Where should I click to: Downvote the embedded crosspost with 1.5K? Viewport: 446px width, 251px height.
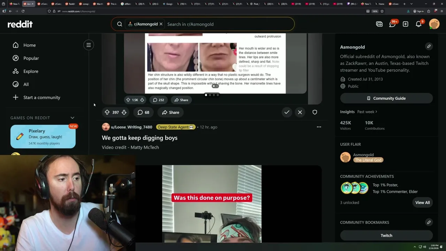(142, 100)
